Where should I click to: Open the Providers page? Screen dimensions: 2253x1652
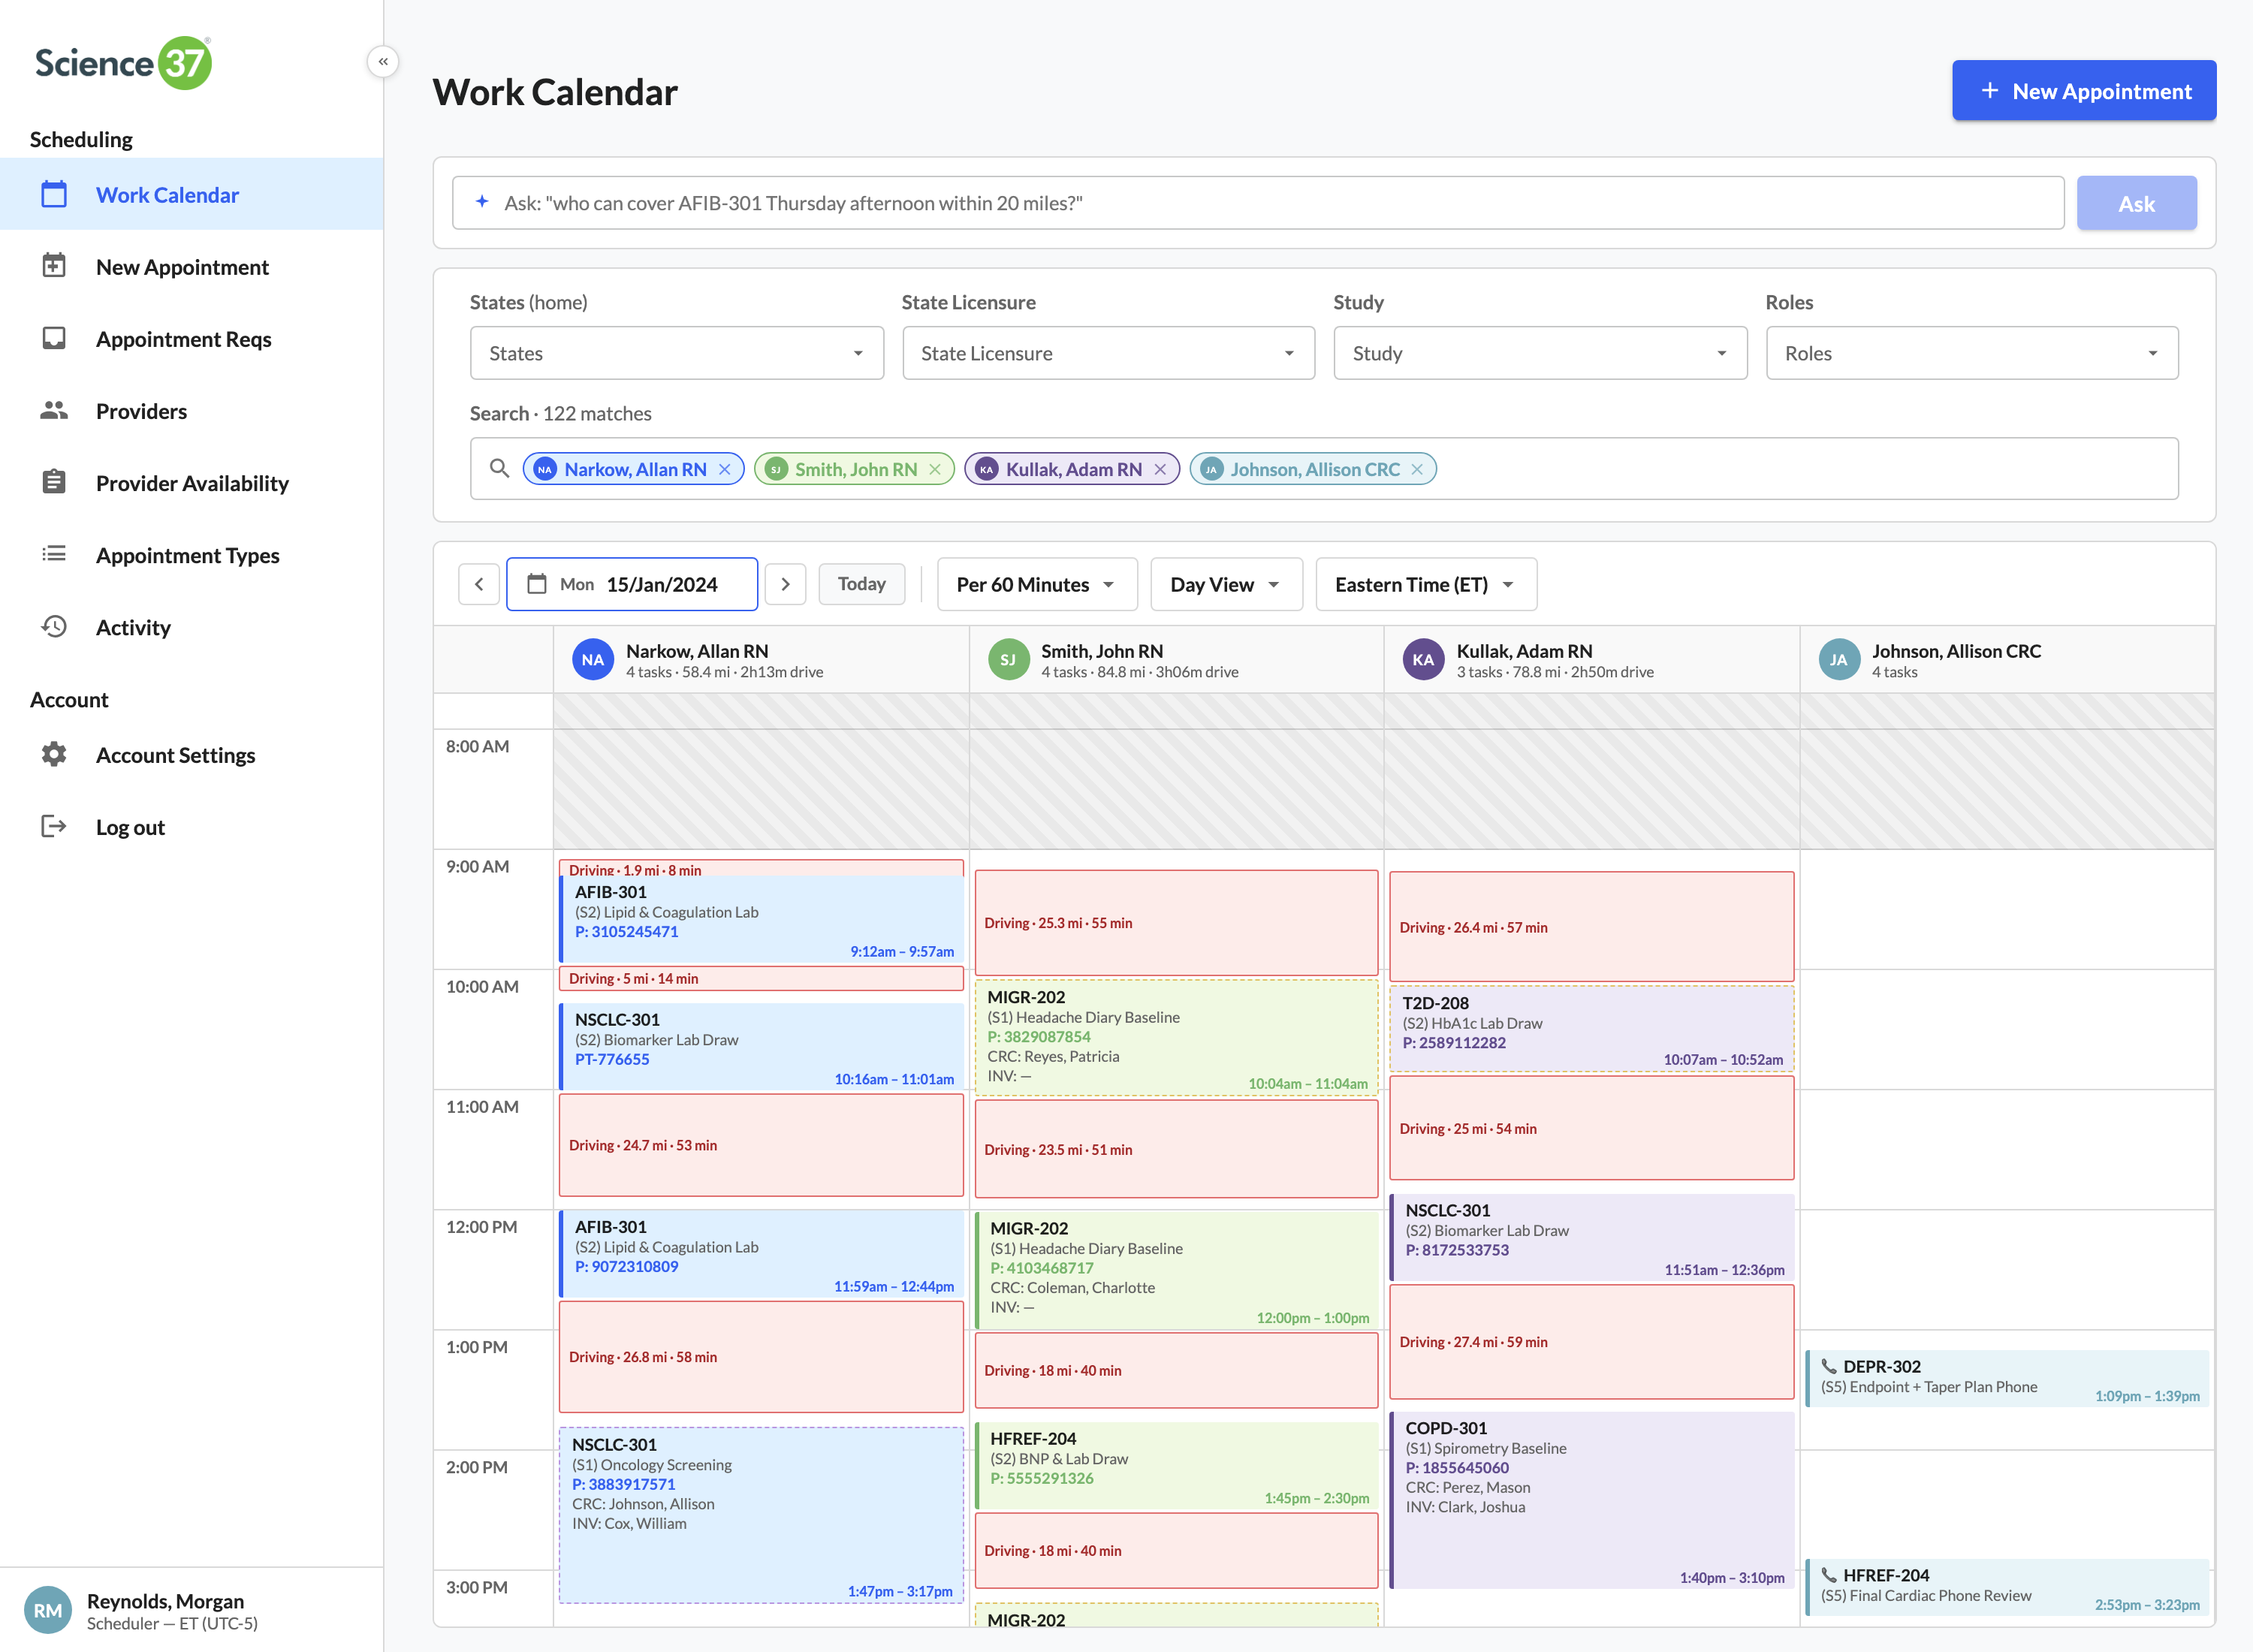(191, 410)
